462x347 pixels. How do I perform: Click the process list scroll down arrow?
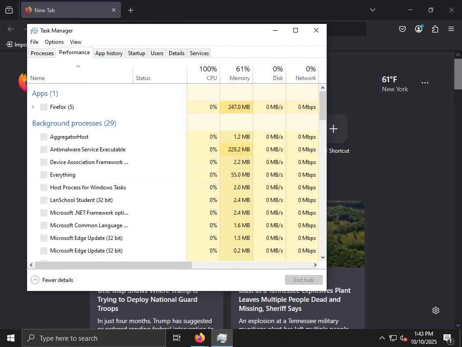(323, 257)
